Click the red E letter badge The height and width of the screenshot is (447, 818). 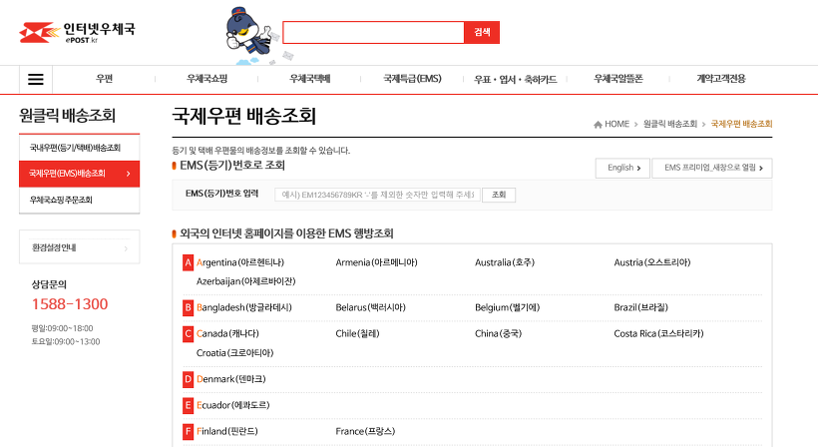188,405
